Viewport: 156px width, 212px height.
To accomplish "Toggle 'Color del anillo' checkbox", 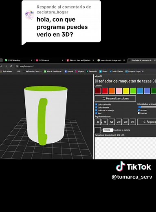I will (x=96, y=104).
